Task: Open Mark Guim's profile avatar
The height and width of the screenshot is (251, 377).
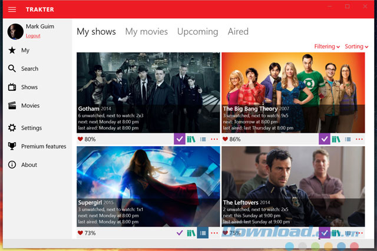Action: tap(15, 31)
